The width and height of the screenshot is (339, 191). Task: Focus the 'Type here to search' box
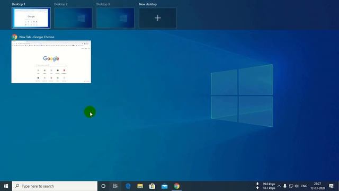click(55, 186)
